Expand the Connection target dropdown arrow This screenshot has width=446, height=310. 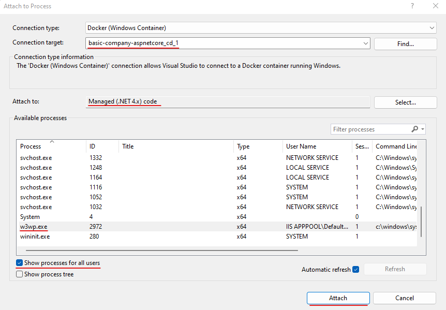[365, 43]
